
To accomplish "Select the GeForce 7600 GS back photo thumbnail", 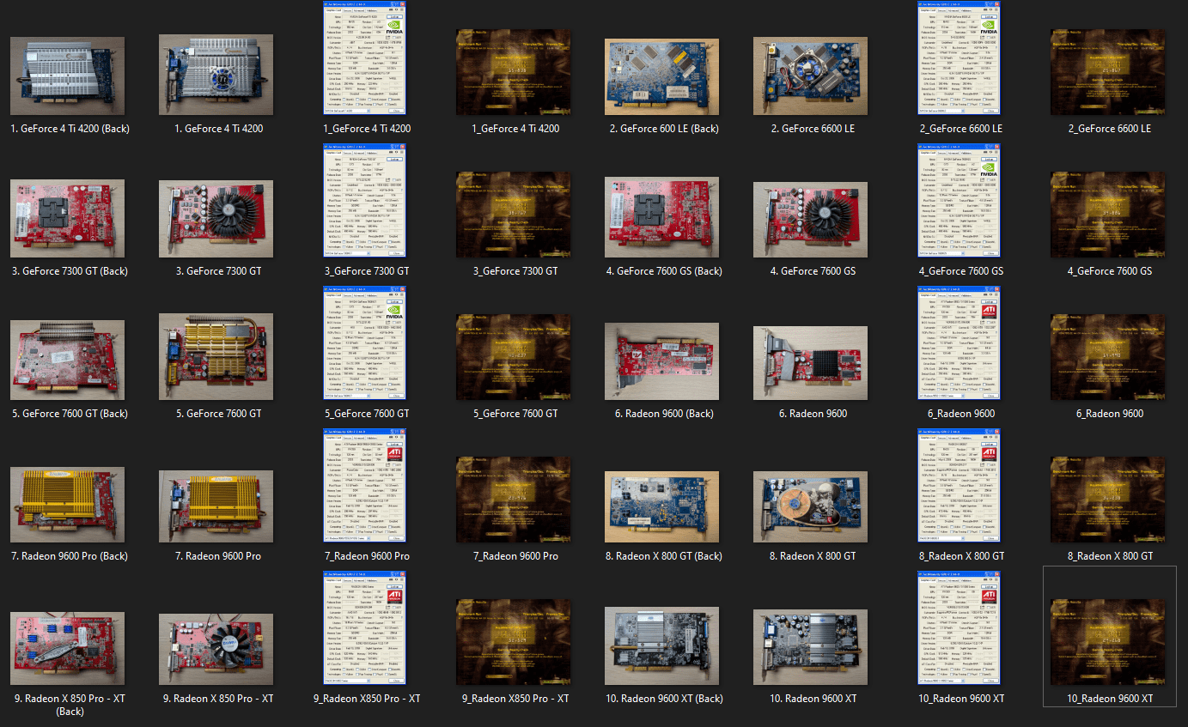I will click(661, 217).
